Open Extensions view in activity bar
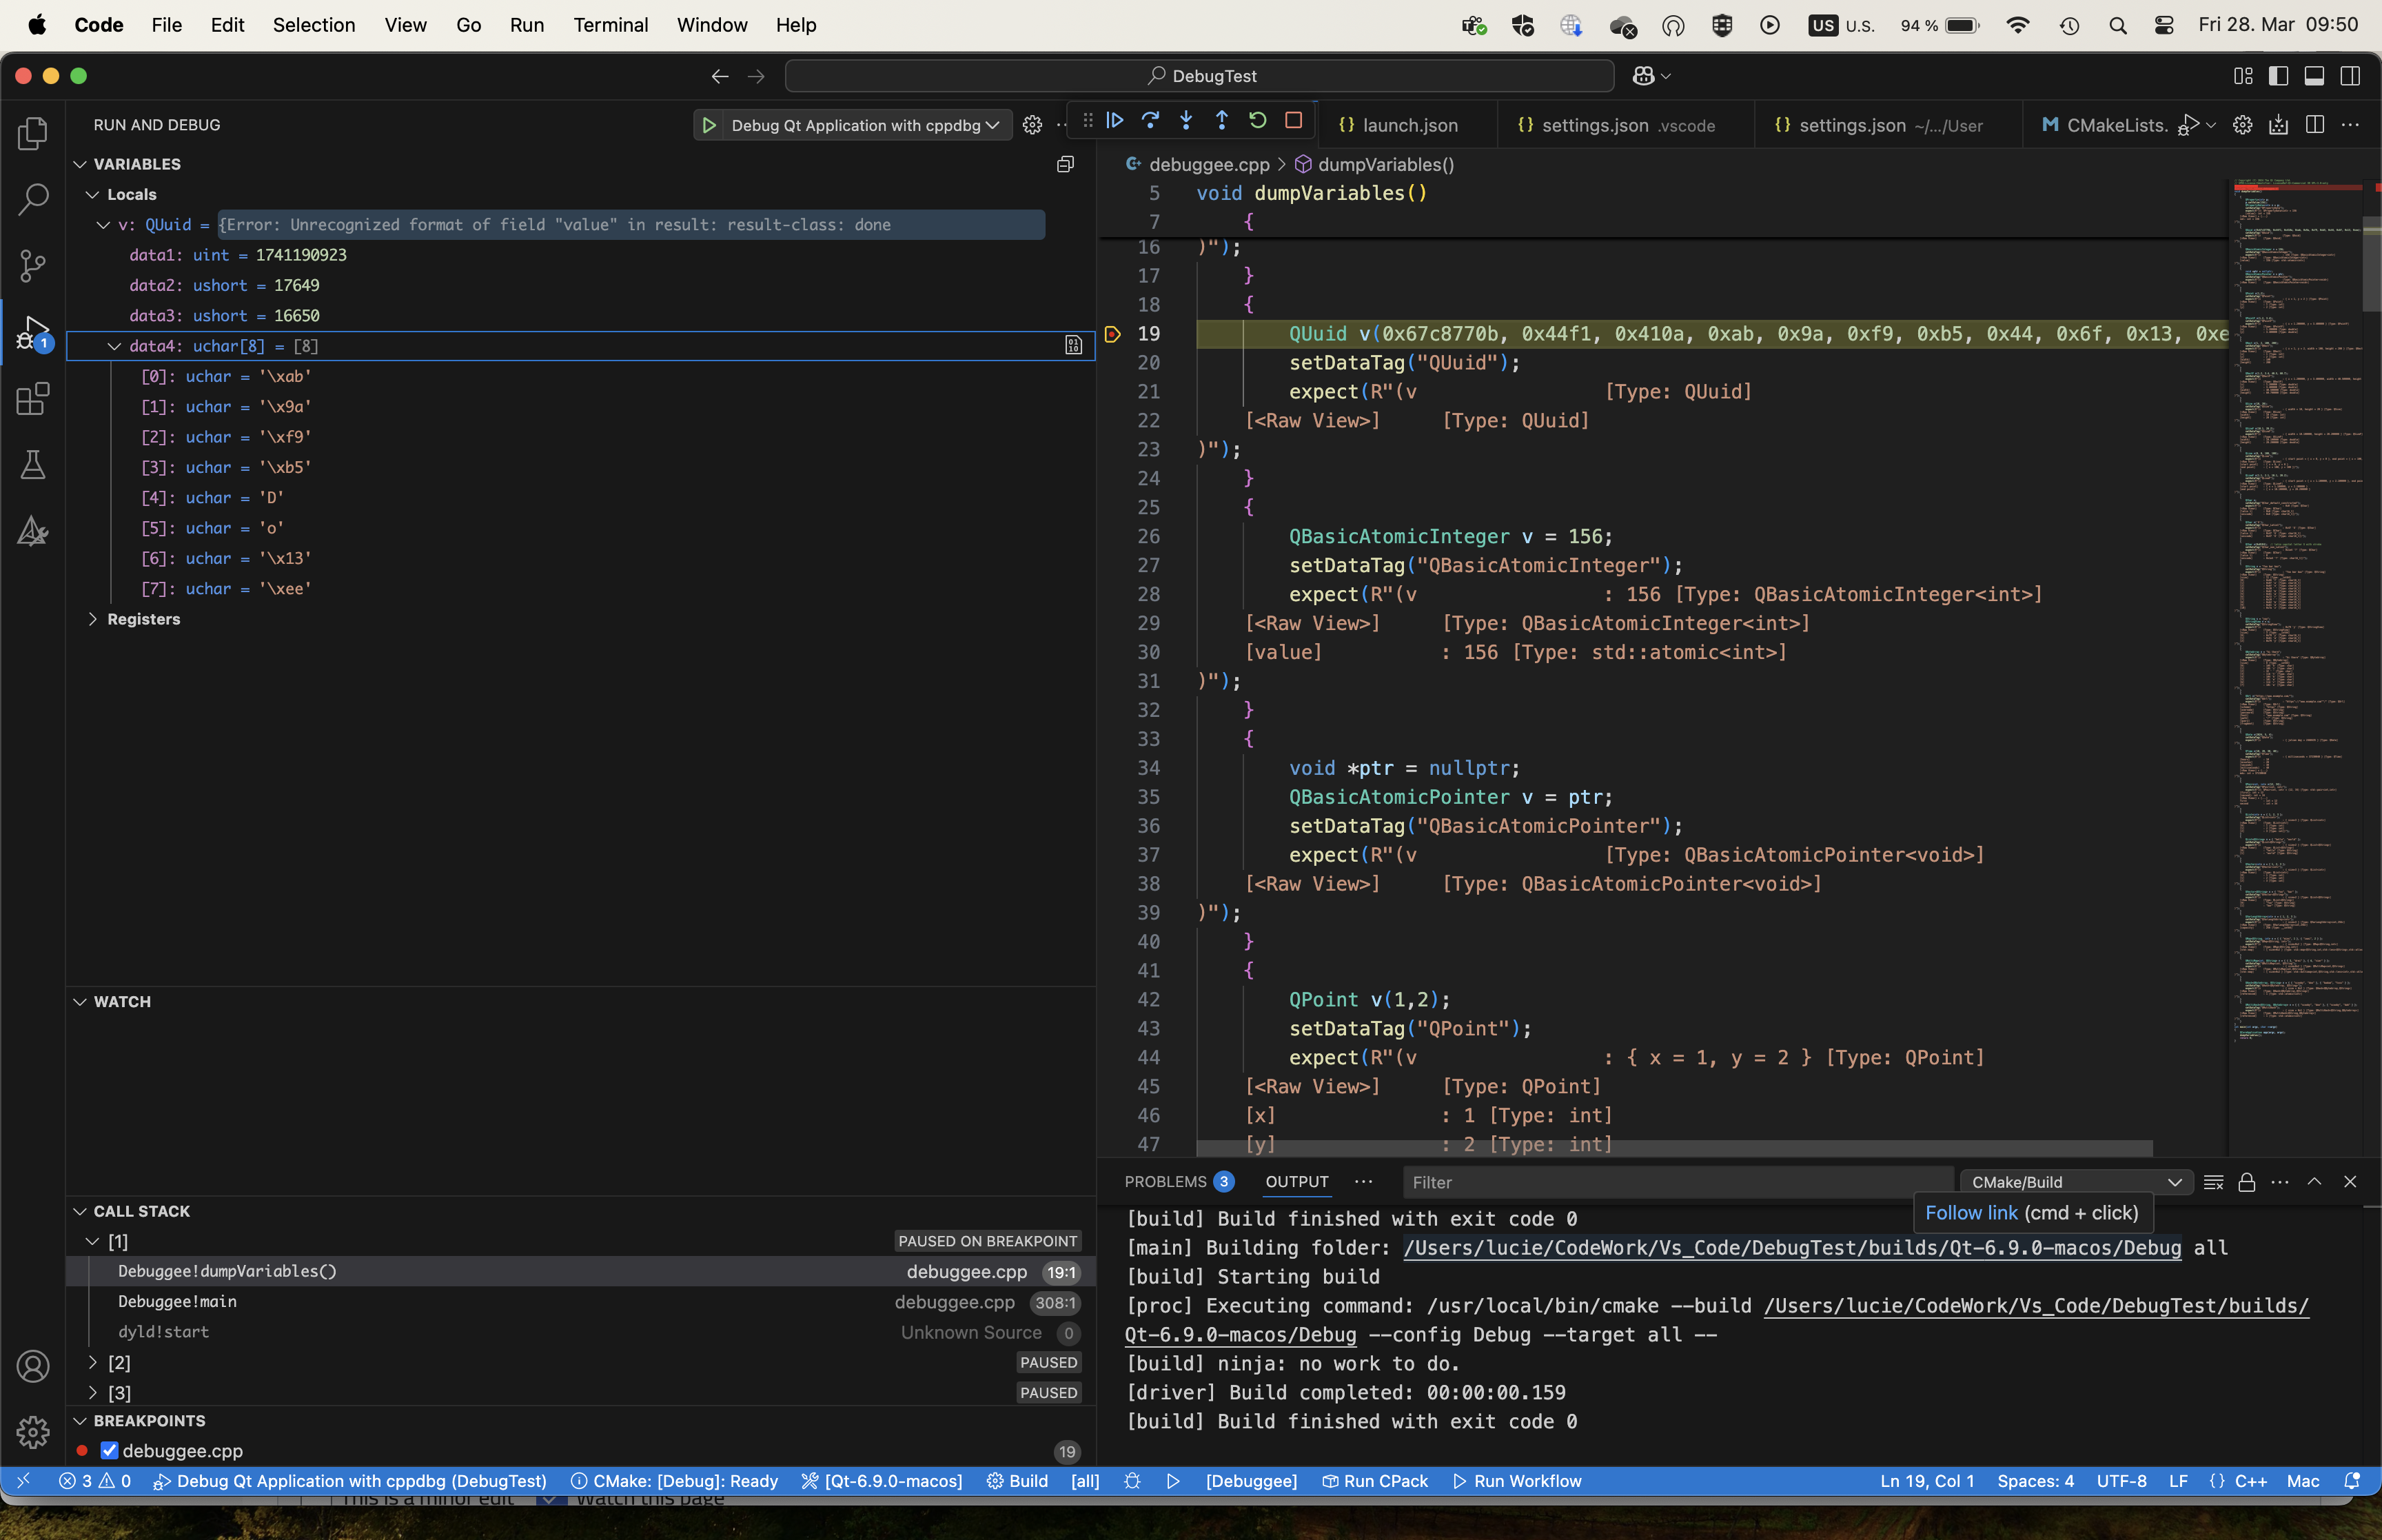2382x1540 pixels. (x=33, y=398)
